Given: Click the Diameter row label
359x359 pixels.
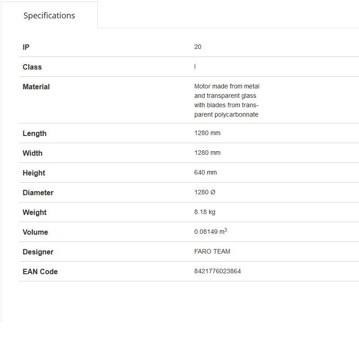Looking at the screenshot, I should 38,193.
